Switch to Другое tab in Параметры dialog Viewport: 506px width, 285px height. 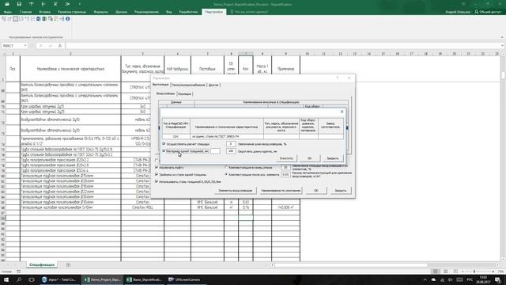pyautogui.click(x=213, y=85)
